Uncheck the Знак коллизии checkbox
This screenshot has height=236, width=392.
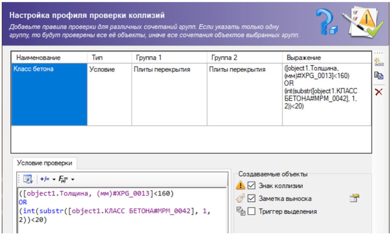click(251, 185)
